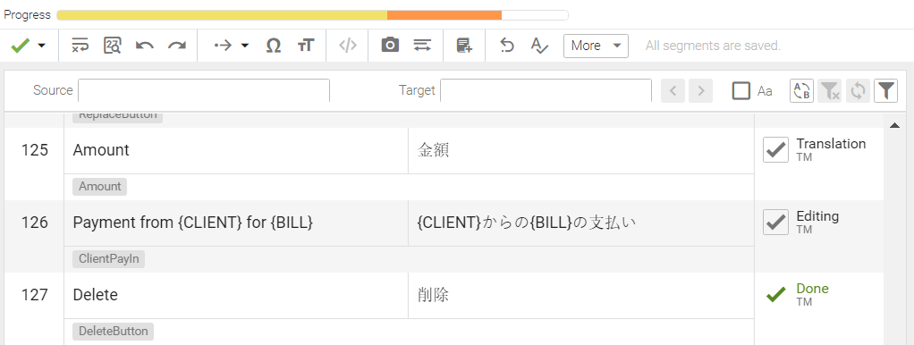The width and height of the screenshot is (914, 345).
Task: Open the concordance search icon
Action: 112,46
